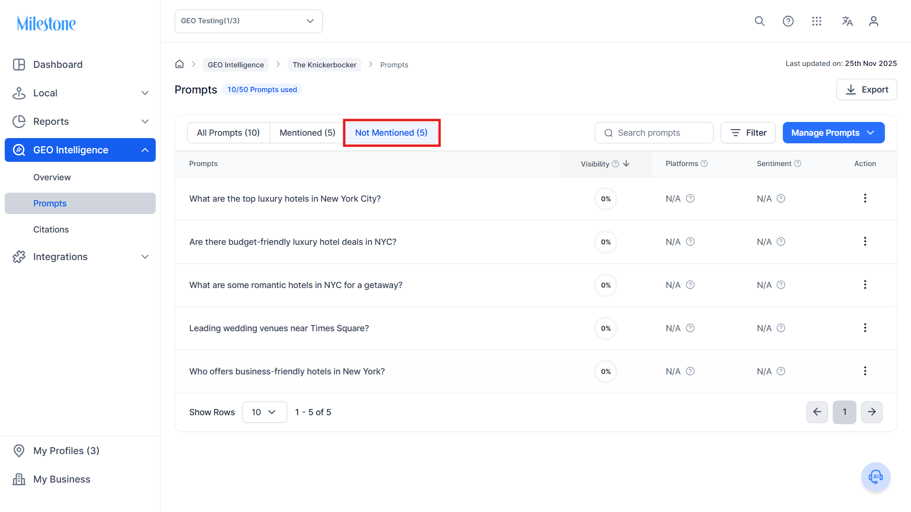Click the Prompts column header
This screenshot has width=911, height=512.
click(x=203, y=164)
